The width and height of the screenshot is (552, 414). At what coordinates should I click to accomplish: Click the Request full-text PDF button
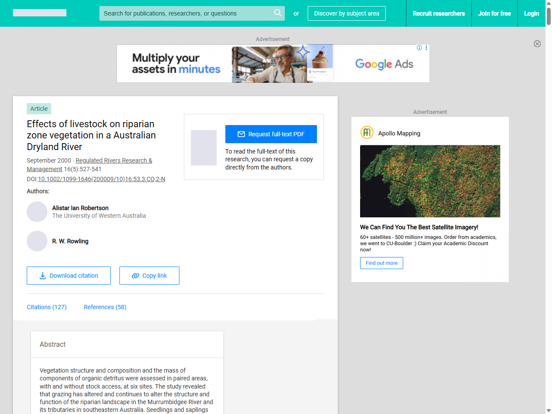pyautogui.click(x=271, y=134)
